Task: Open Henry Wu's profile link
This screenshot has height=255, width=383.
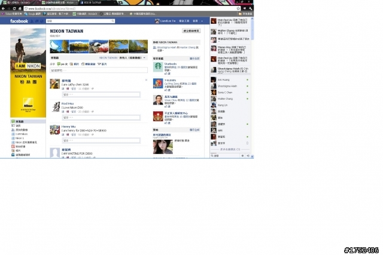Action: tap(68, 127)
